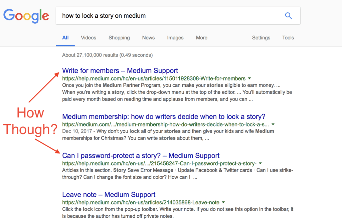Expand dropdown arrow beside Leave-note URL
This screenshot has width=342, height=224.
click(x=223, y=202)
